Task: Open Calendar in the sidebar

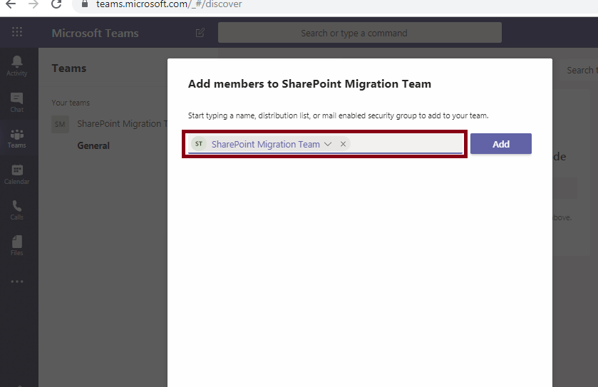Action: [17, 175]
